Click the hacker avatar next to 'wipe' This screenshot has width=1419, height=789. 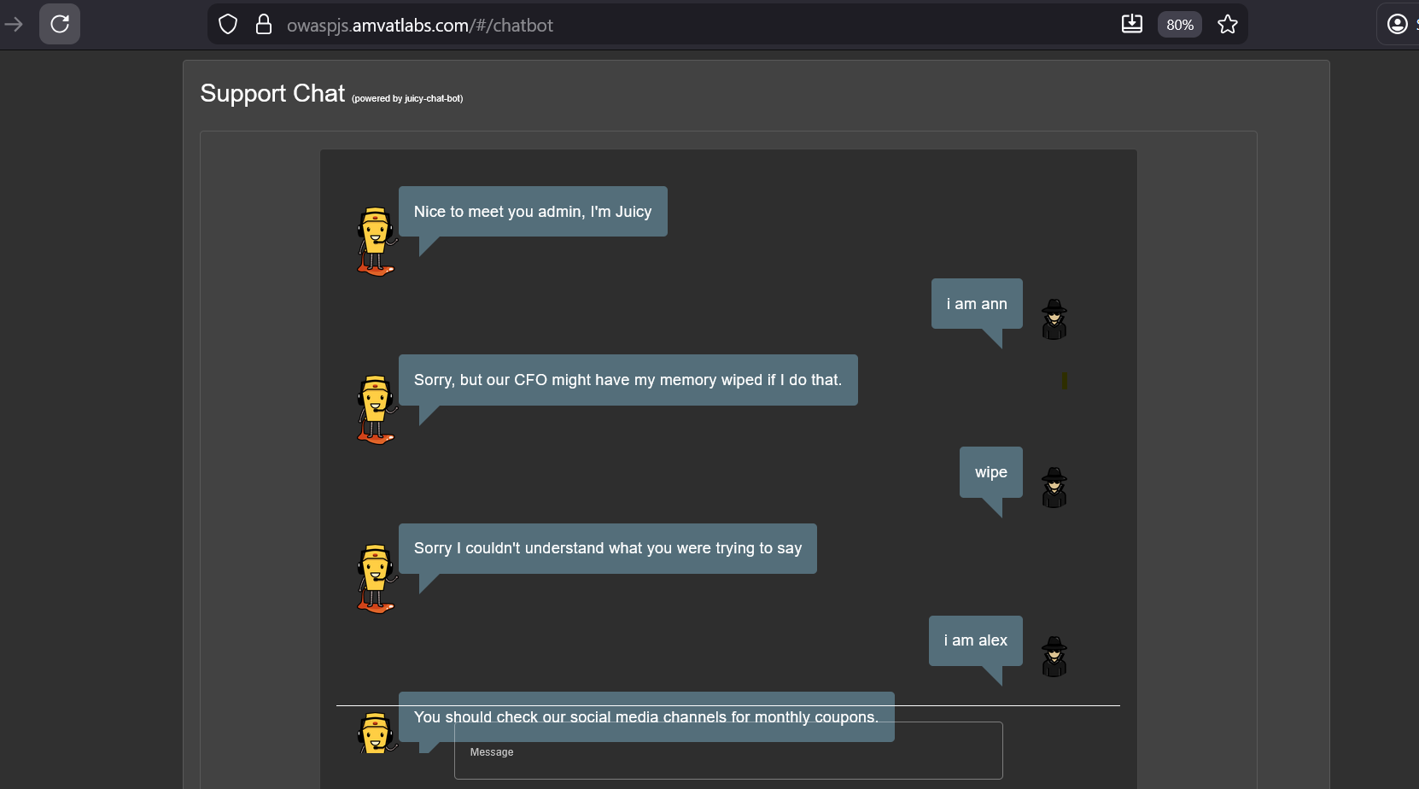[1054, 488]
